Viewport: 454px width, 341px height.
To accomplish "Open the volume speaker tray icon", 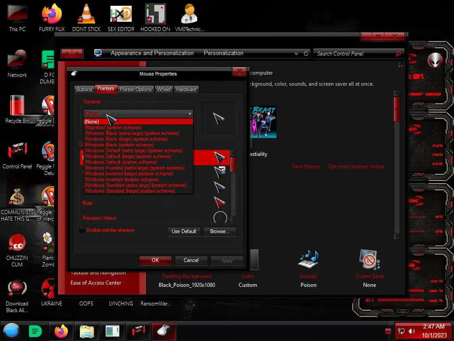I will click(411, 331).
